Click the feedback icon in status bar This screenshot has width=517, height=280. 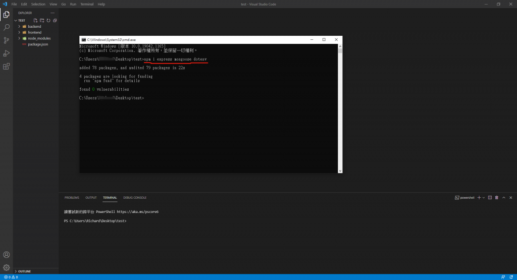click(503, 277)
